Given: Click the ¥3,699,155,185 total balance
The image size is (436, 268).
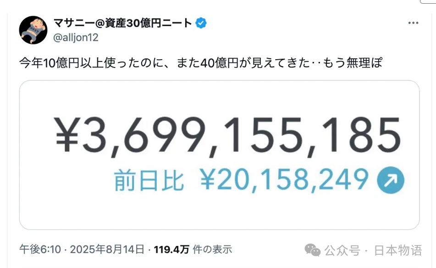Looking at the screenshot, I should click(x=228, y=134).
